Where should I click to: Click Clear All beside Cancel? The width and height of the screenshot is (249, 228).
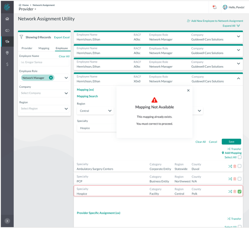(200, 142)
